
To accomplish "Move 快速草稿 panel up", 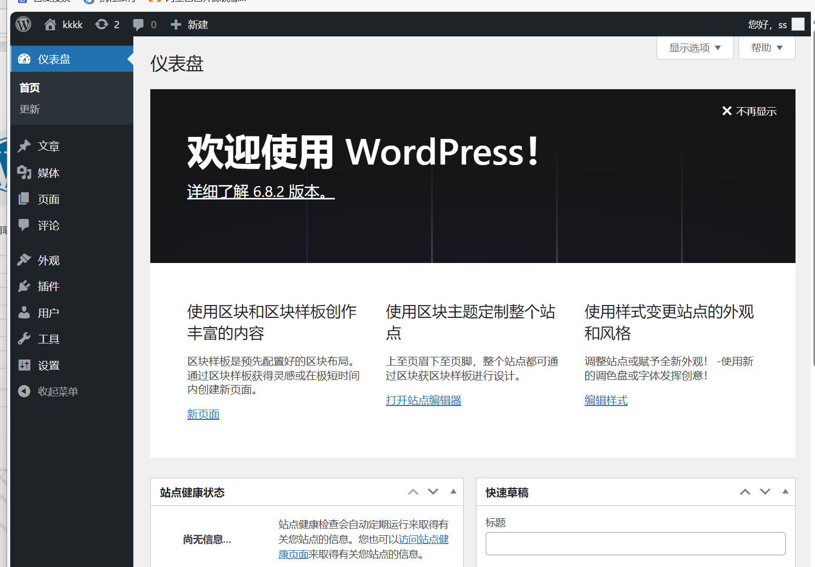I will click(x=745, y=492).
